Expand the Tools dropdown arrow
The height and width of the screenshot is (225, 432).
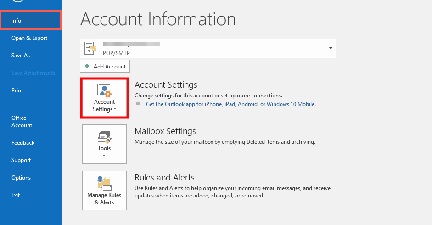tap(104, 156)
